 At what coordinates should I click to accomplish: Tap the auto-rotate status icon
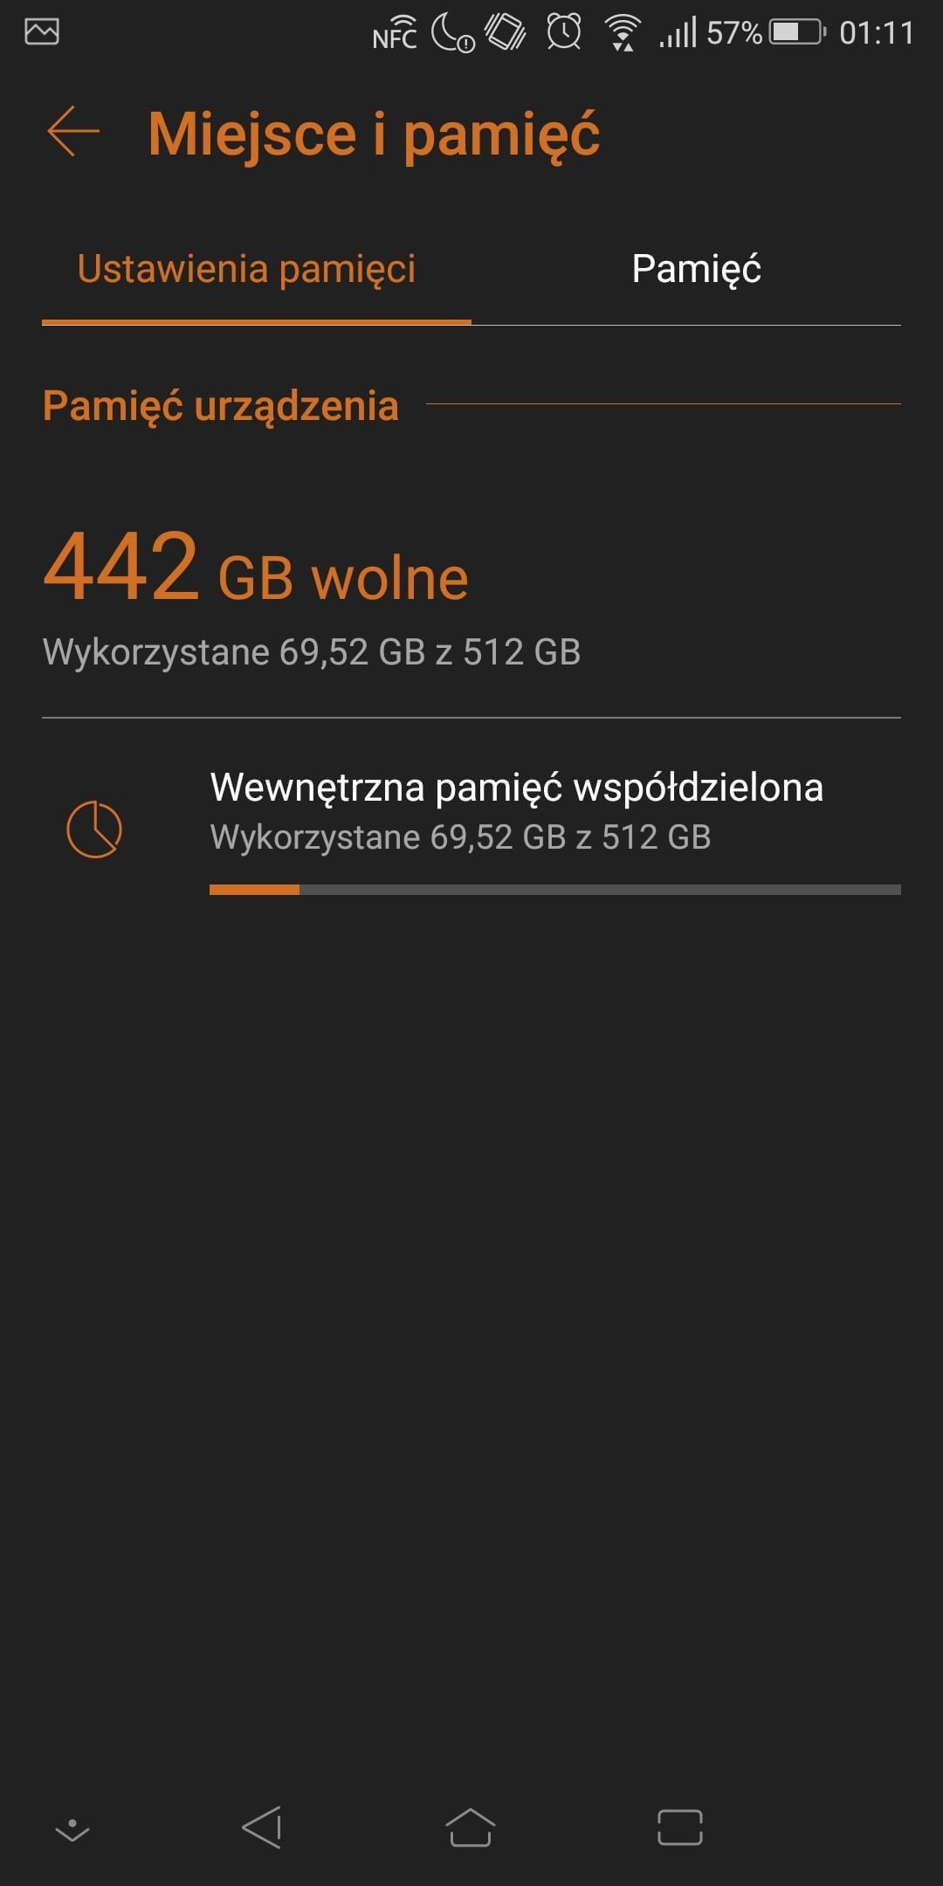[506, 32]
